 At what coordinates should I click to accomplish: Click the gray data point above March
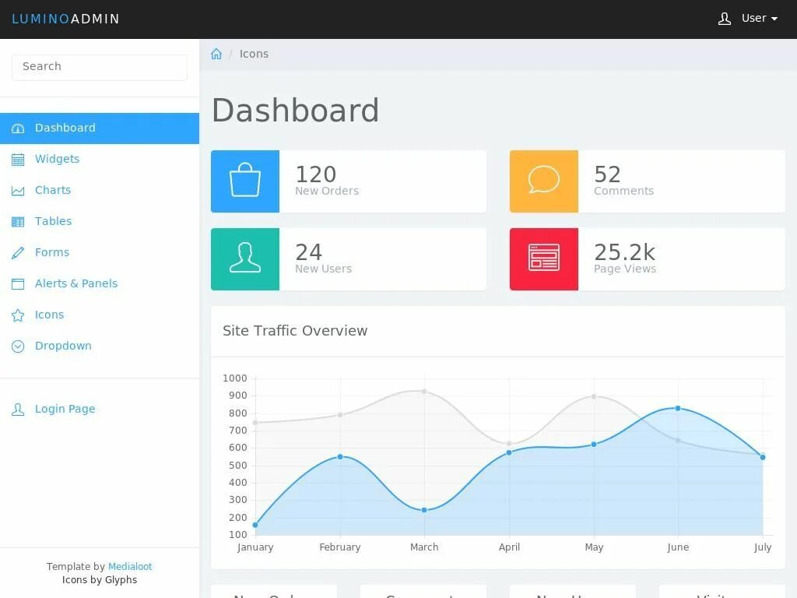424,392
